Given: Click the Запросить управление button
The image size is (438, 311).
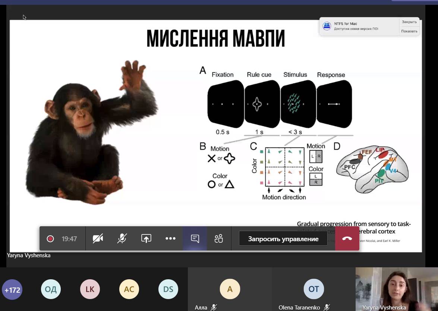Looking at the screenshot, I should click(283, 239).
